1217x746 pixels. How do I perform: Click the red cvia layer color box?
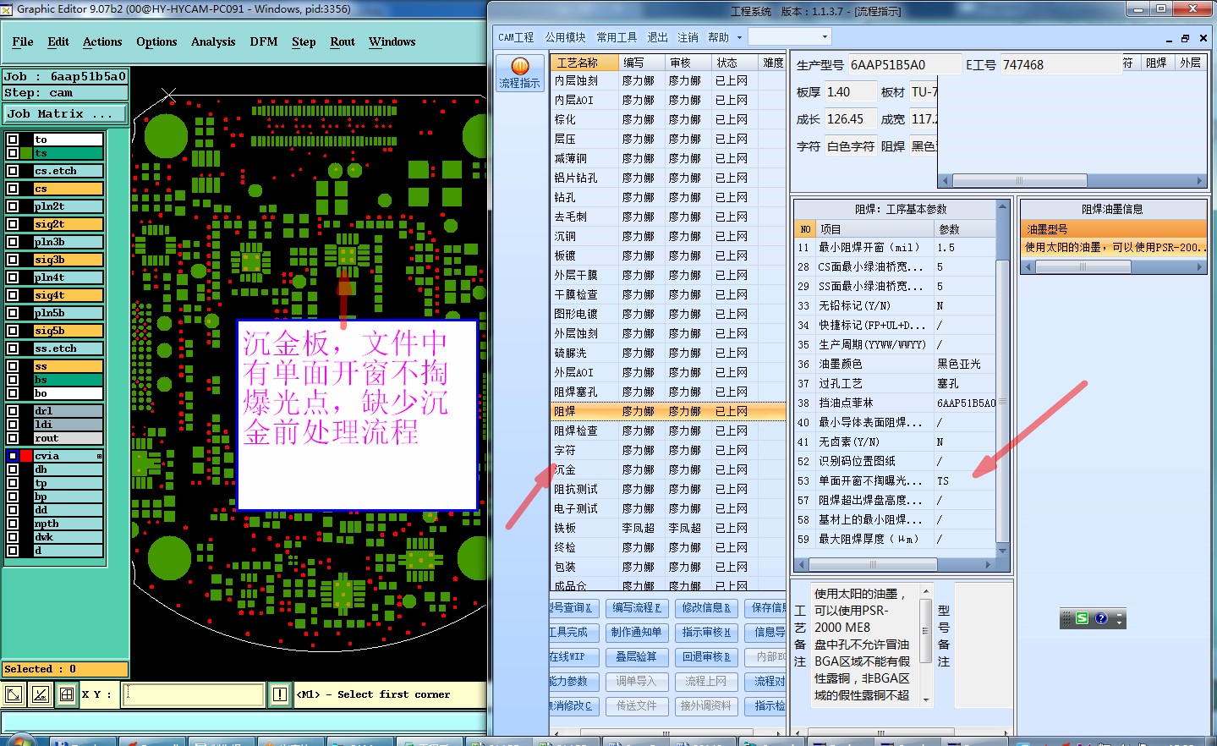click(26, 456)
